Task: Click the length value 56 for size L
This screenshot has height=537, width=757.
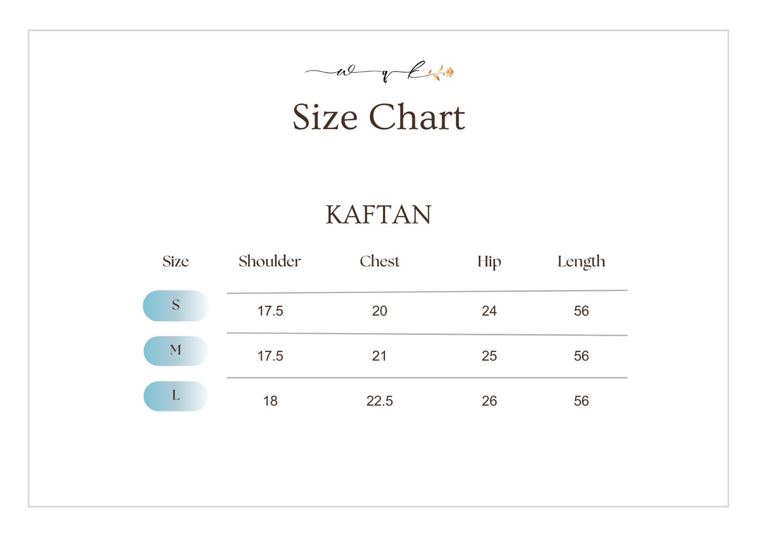Action: point(581,401)
